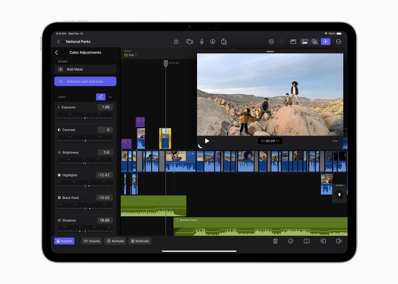Click the Add Mask button

tap(85, 69)
